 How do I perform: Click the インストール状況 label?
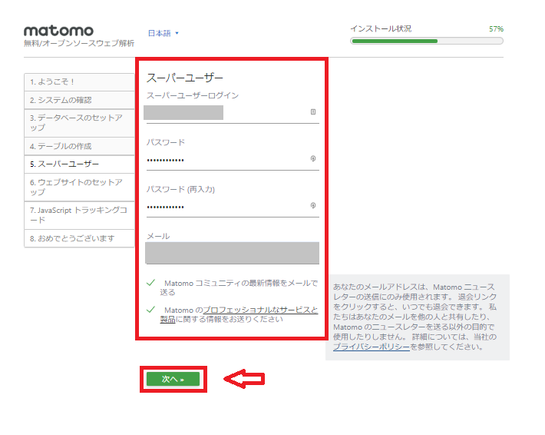point(381,28)
